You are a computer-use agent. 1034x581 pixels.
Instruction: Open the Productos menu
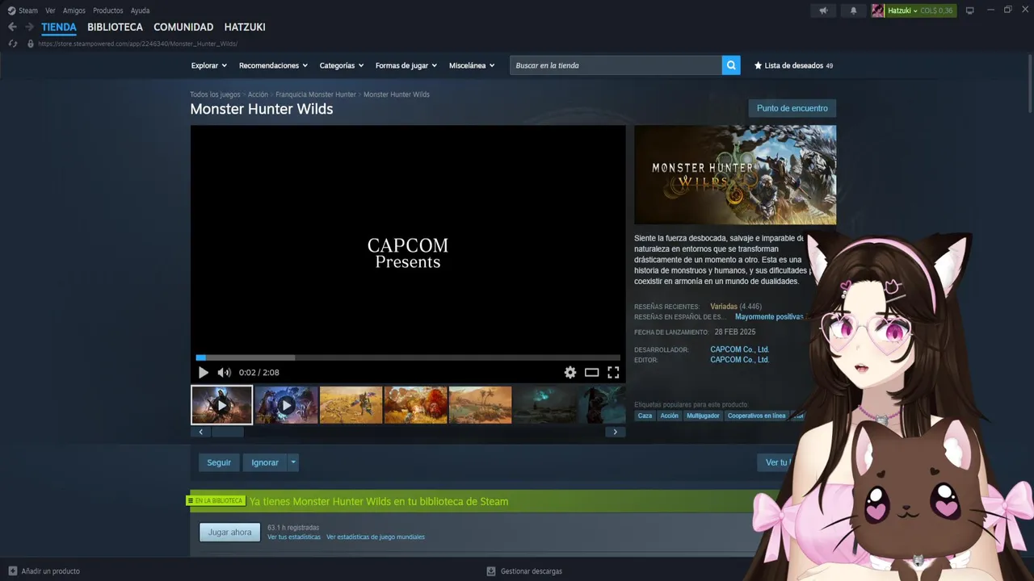pos(108,10)
